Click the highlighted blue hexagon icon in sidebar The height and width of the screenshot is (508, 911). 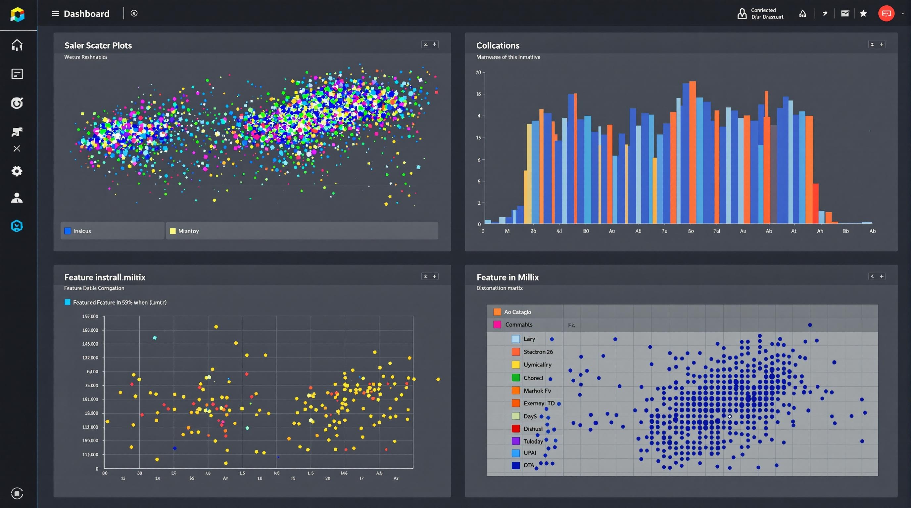tap(17, 226)
